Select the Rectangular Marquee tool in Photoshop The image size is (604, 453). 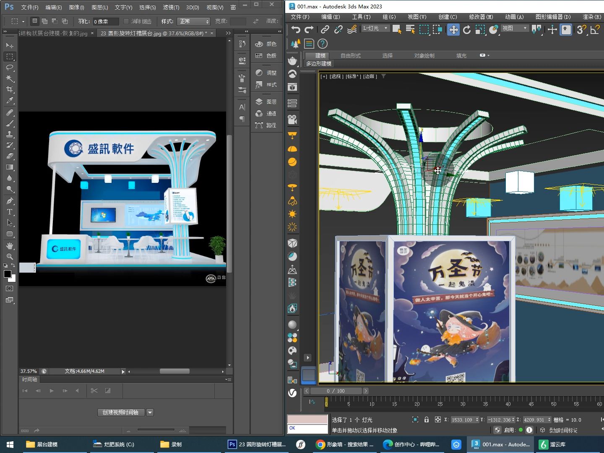10,57
